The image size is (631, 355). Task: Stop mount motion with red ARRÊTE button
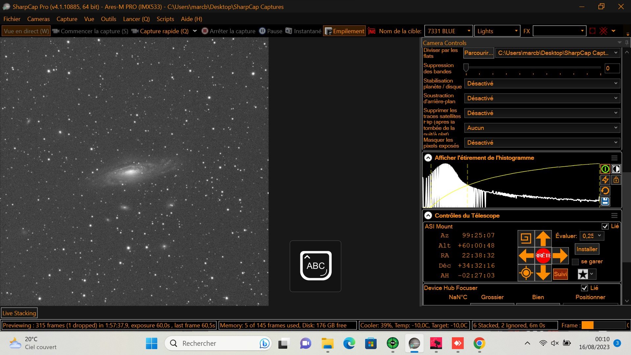pyautogui.click(x=543, y=256)
